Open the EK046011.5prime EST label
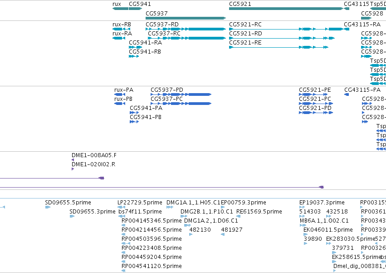 [x=328, y=230]
